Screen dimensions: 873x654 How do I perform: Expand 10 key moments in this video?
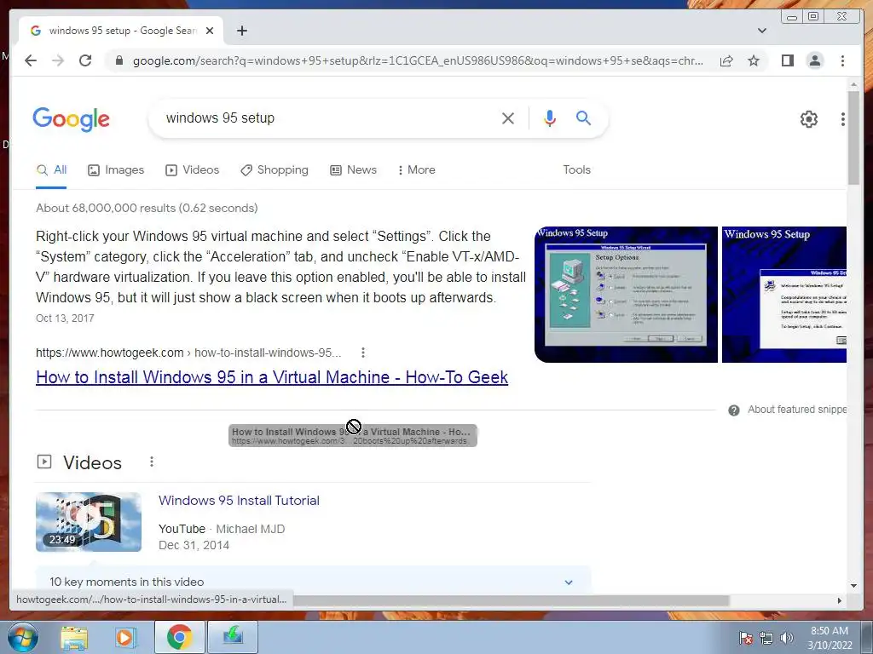click(313, 582)
